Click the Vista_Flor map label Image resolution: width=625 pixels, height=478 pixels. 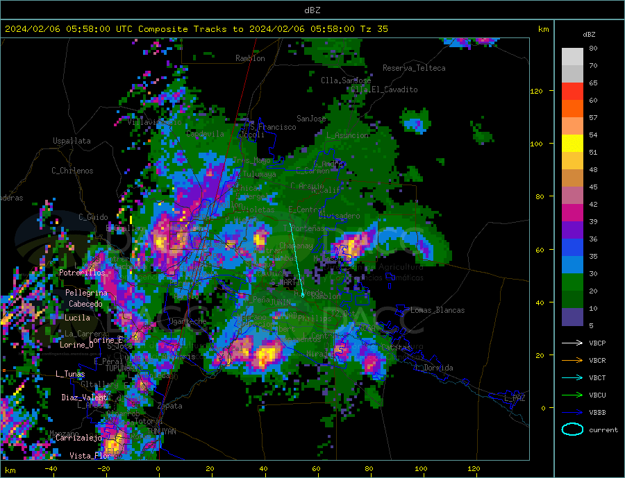pos(90,456)
